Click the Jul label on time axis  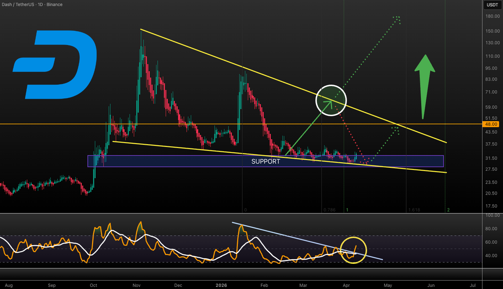473,285
